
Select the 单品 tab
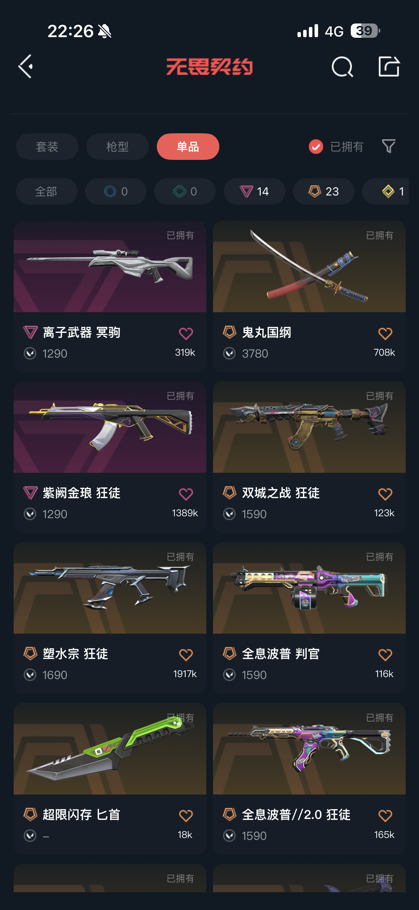click(x=188, y=147)
